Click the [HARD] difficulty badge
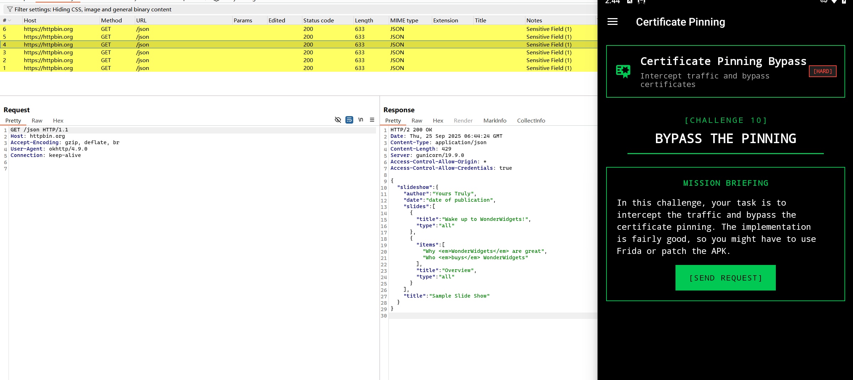 tap(822, 71)
